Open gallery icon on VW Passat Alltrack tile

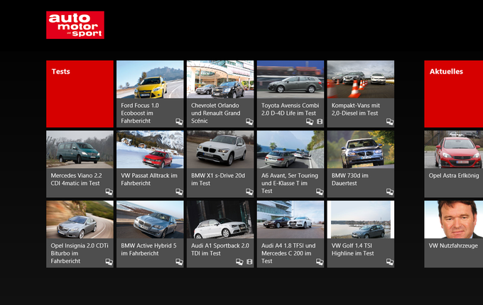179,192
